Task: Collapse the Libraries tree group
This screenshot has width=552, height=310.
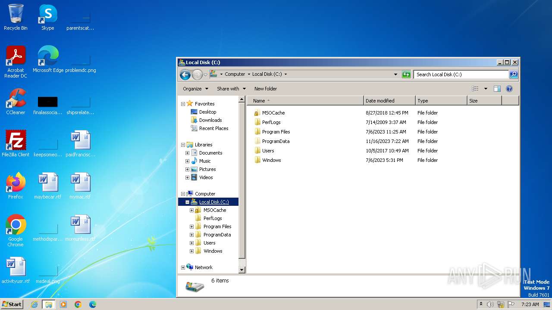Action: click(183, 145)
